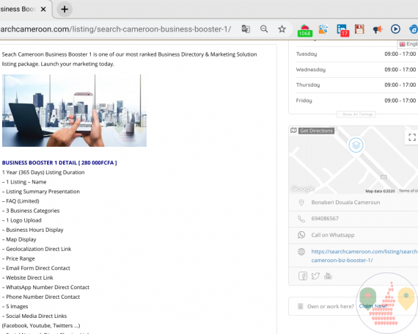This screenshot has height=334, width=418.
Task: Open a new browser tab
Action: (x=65, y=10)
